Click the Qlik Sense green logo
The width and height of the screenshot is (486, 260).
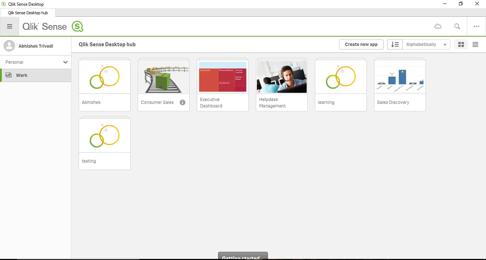tap(77, 26)
